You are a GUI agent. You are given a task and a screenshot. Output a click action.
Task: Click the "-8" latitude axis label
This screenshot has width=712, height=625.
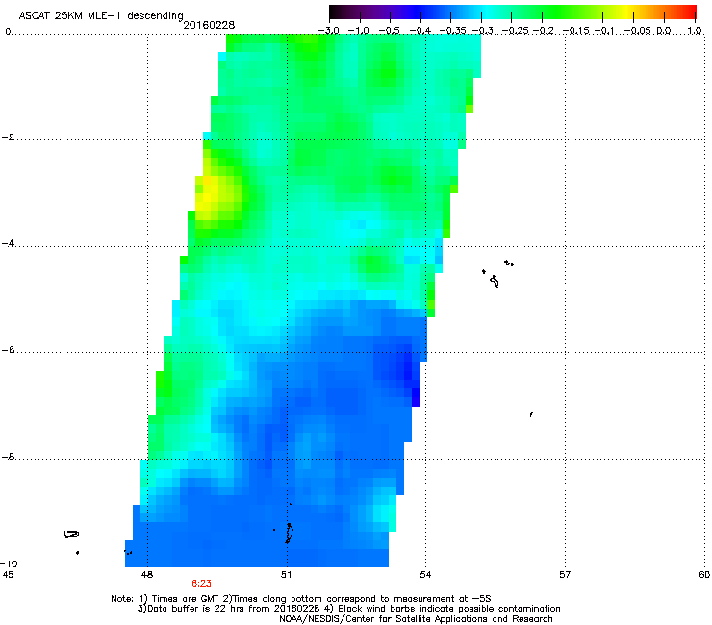click(x=8, y=457)
